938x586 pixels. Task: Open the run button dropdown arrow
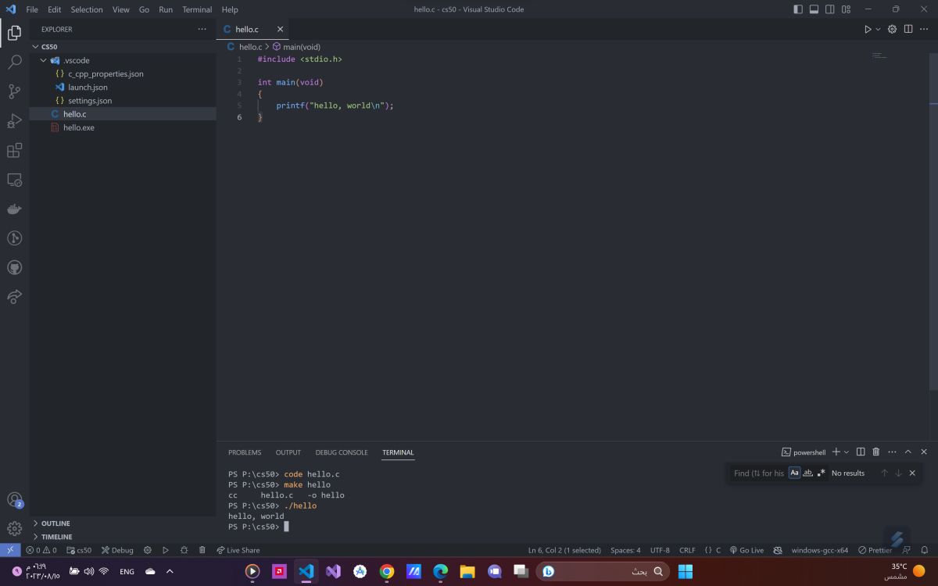pyautogui.click(x=878, y=29)
